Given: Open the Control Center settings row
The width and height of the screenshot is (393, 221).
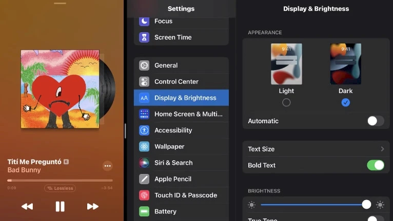Looking at the screenshot, I should click(x=181, y=82).
